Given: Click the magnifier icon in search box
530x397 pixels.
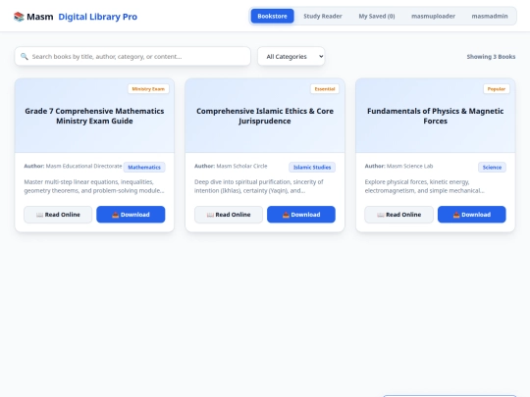Looking at the screenshot, I should pos(24,57).
